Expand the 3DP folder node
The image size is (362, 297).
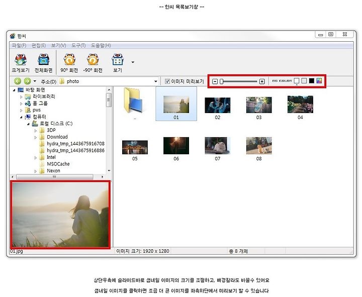click(x=35, y=131)
